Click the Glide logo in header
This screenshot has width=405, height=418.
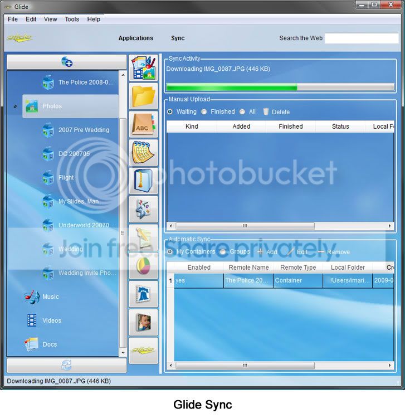point(19,37)
